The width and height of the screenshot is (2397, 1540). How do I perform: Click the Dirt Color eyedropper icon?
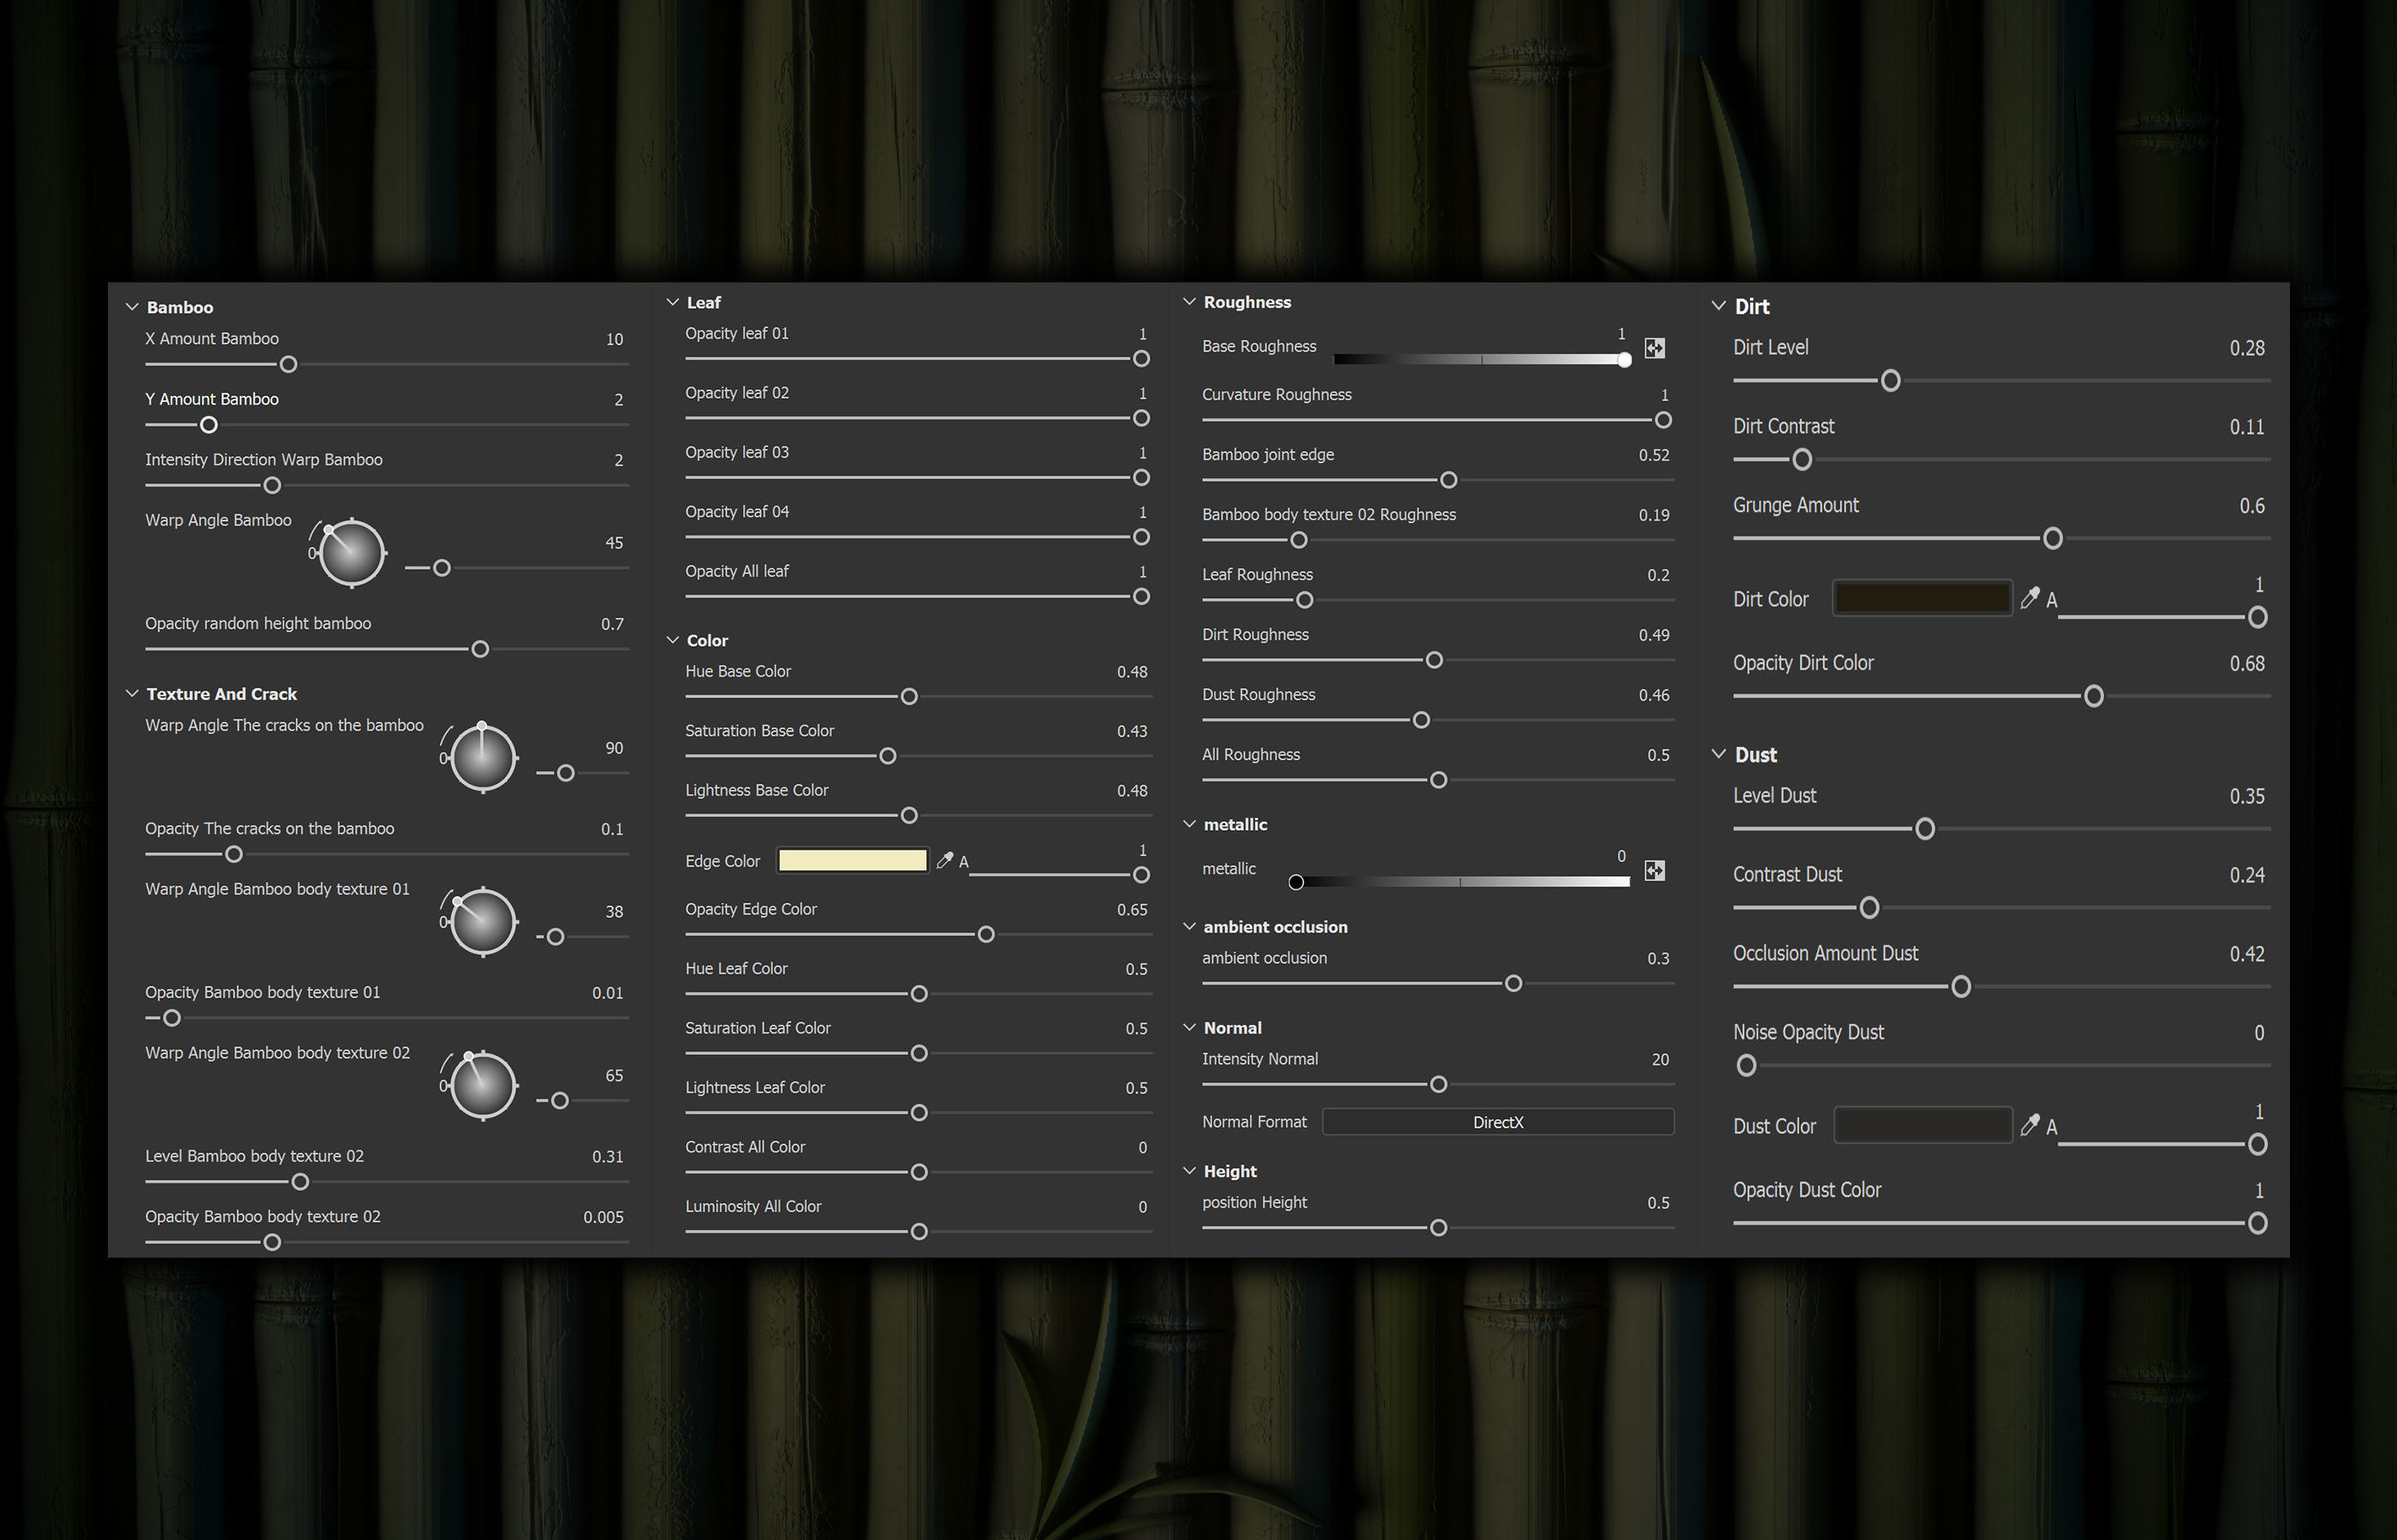pyautogui.click(x=2029, y=598)
